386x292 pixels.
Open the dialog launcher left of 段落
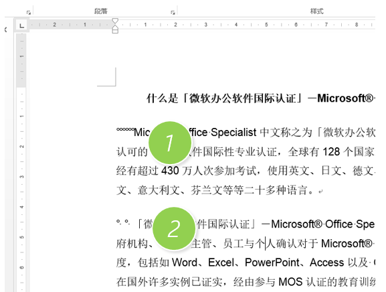point(29,13)
